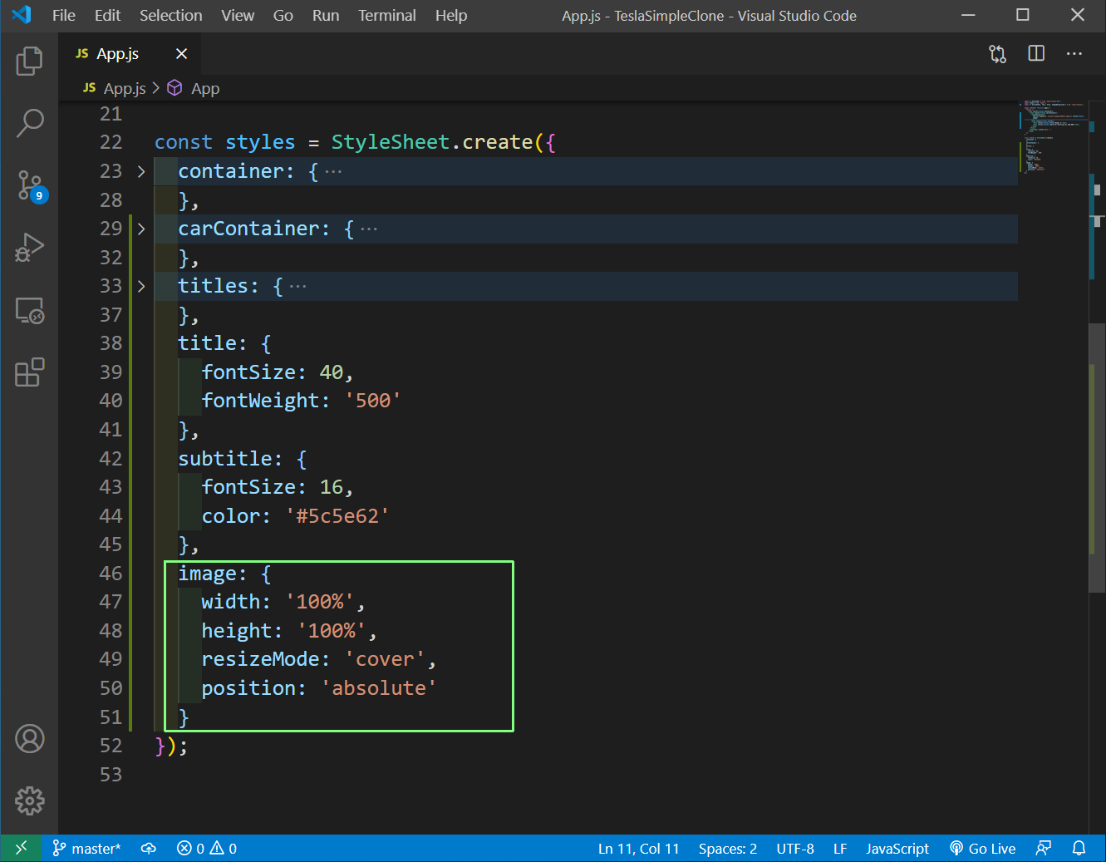Click the 'absolute' position value
Image resolution: width=1106 pixels, height=862 pixels.
click(379, 688)
